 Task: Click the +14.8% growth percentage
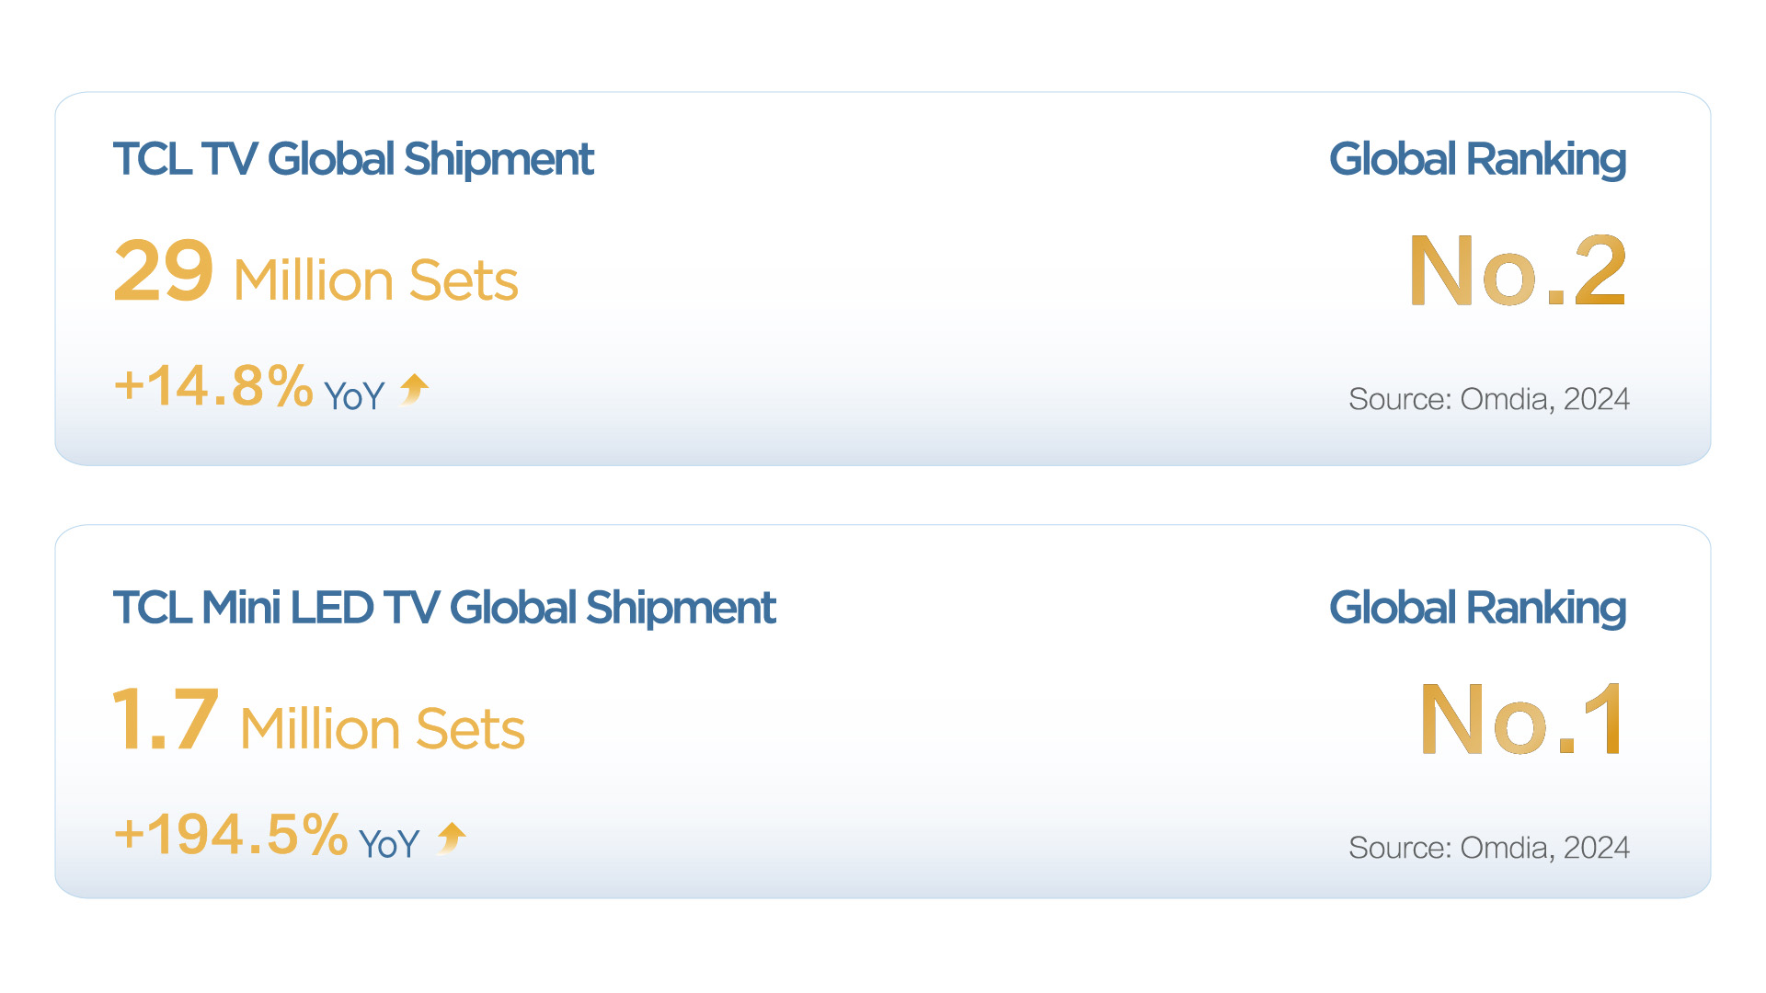point(213,385)
